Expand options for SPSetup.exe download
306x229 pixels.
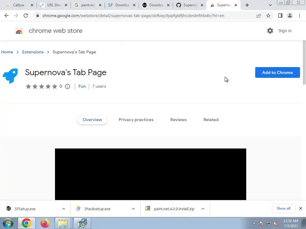(64, 209)
